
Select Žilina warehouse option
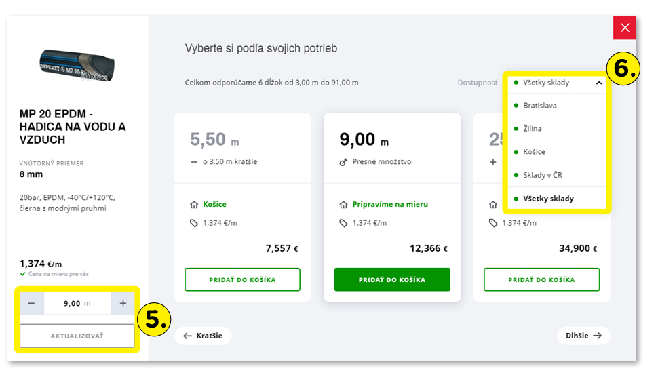[x=533, y=129]
